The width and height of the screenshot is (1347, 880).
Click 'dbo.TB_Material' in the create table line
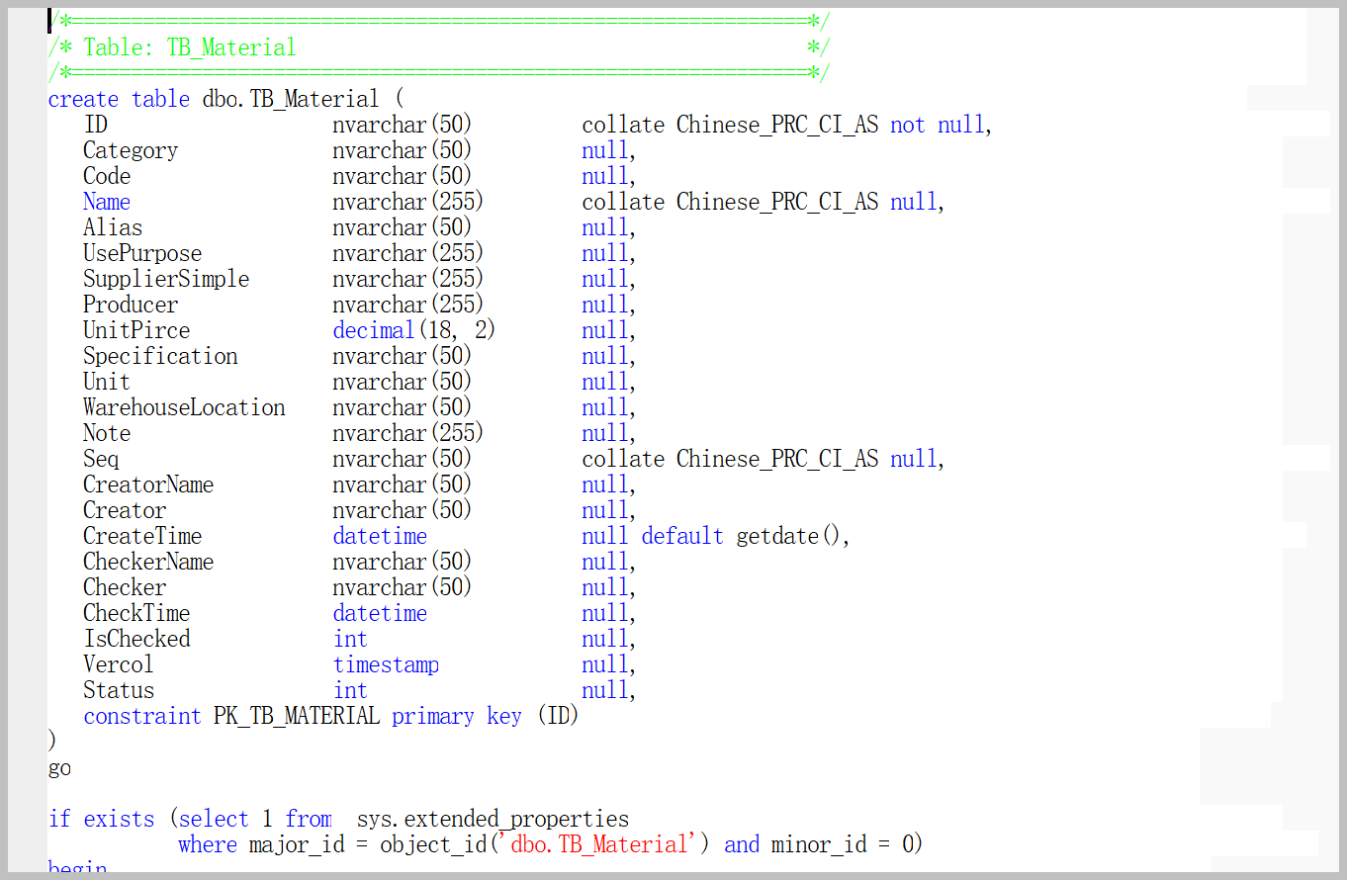(291, 99)
